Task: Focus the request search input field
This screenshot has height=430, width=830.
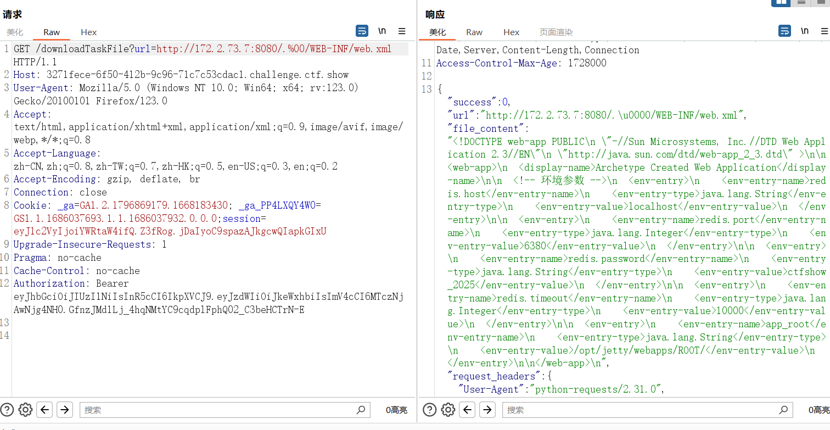Action: (225, 410)
